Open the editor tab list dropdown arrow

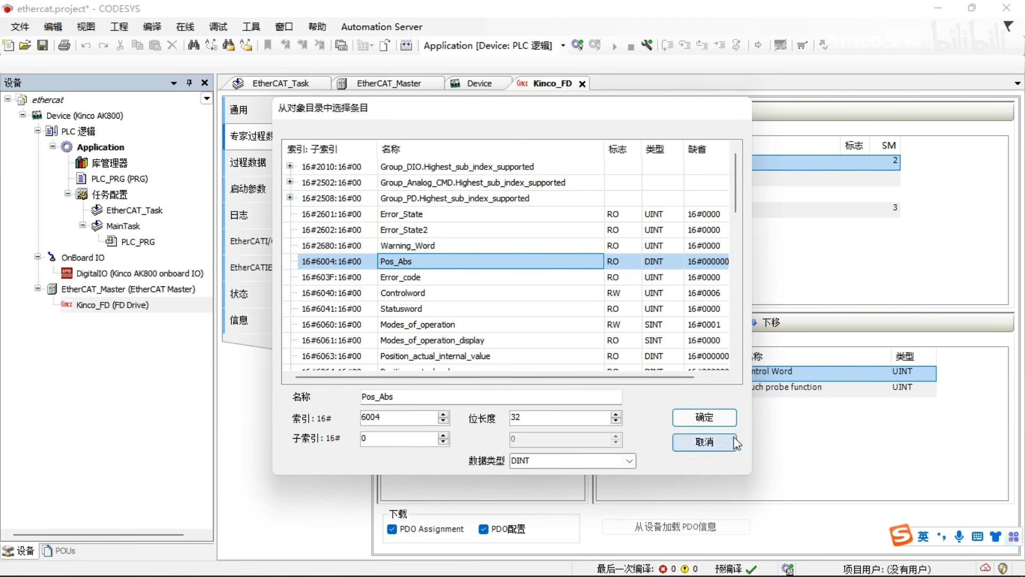click(1018, 83)
